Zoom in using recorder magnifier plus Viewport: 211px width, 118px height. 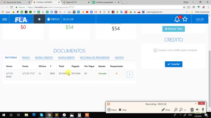[176, 110]
